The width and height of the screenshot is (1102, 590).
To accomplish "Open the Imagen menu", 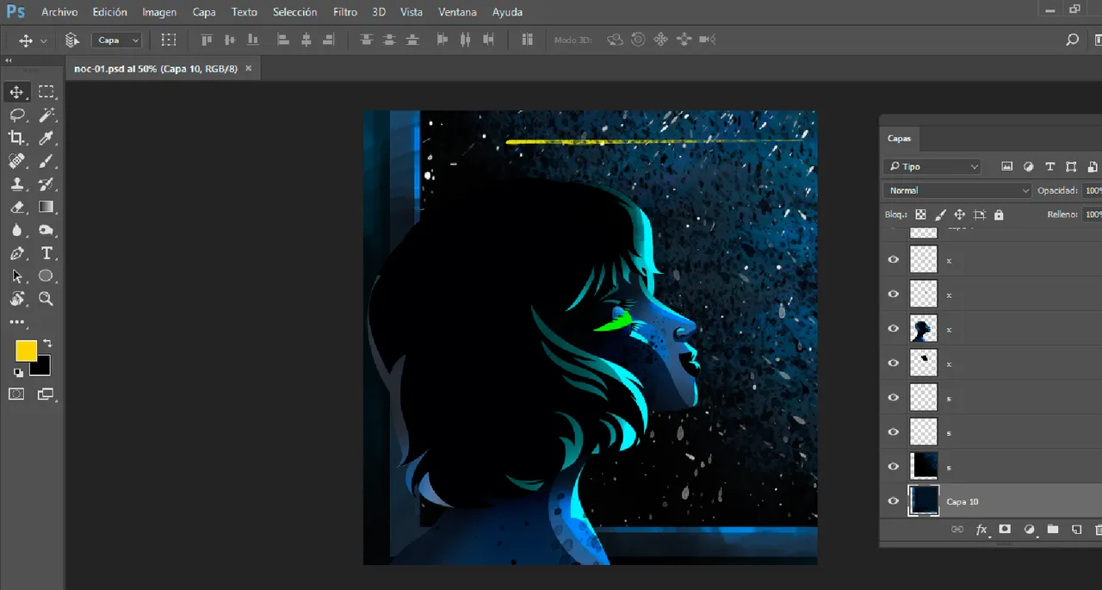I will tap(159, 12).
